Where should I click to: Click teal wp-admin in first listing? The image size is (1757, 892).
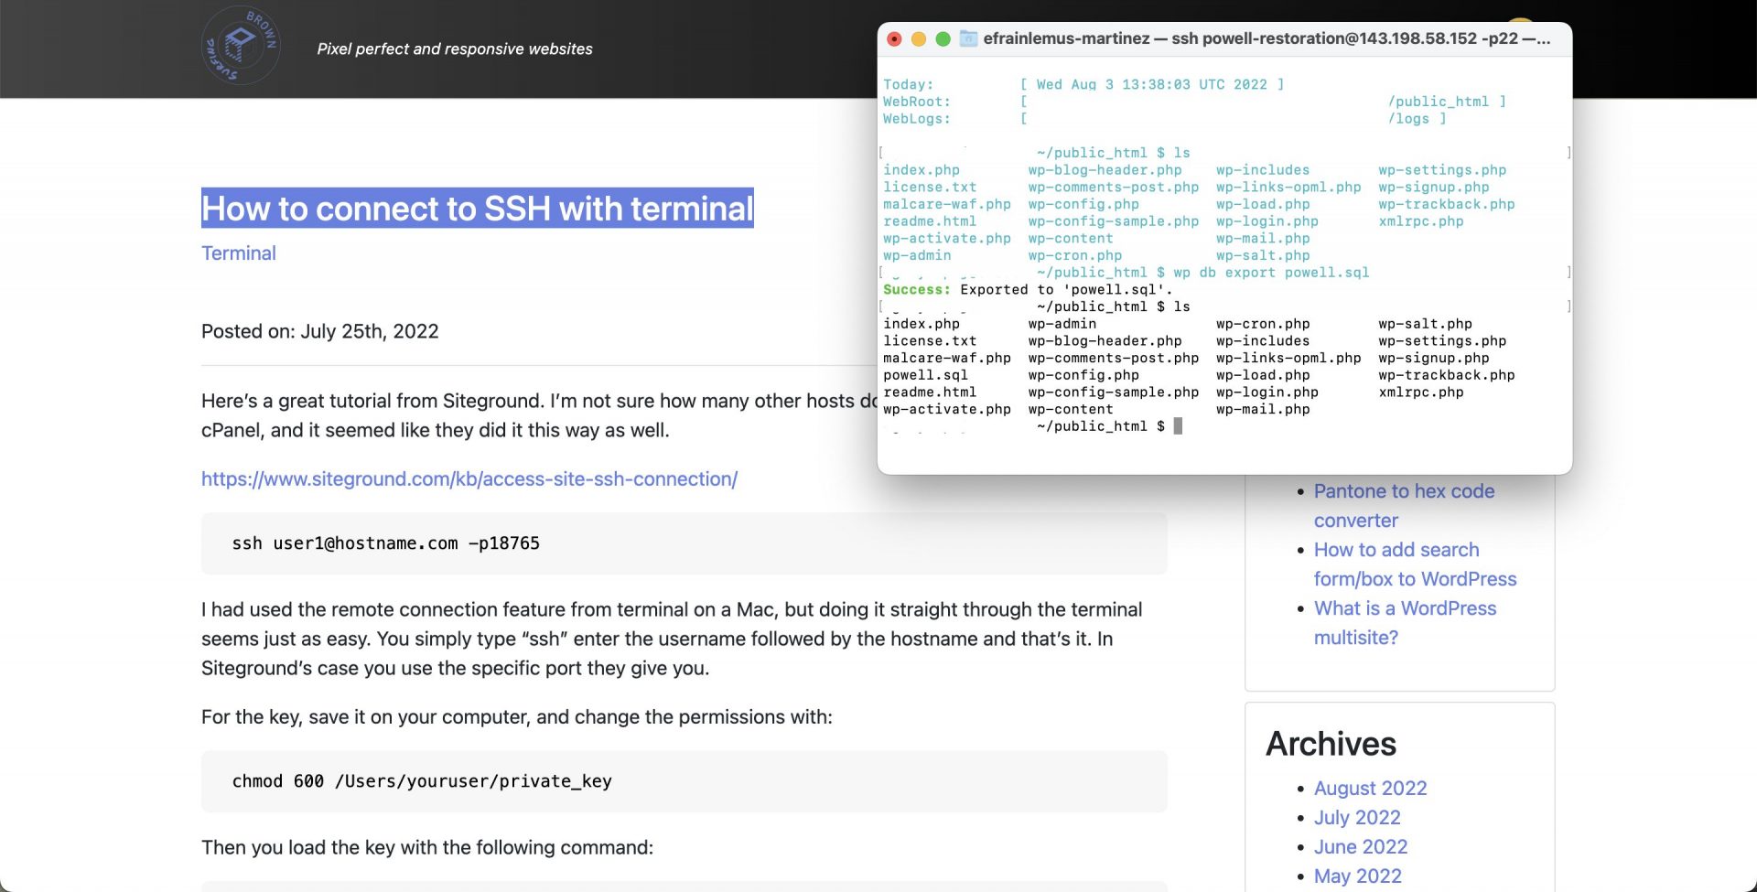pyautogui.click(x=917, y=256)
